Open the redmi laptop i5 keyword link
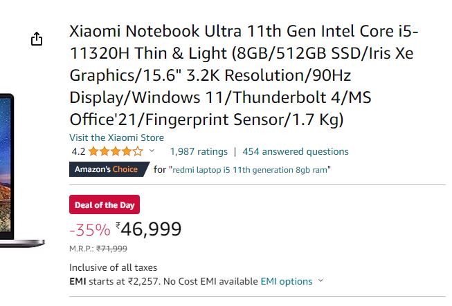This screenshot has height=306, width=452. tap(250, 170)
